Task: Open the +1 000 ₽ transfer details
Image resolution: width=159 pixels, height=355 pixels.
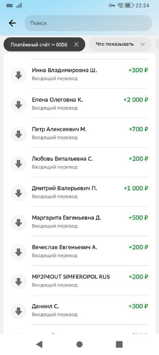Action: click(x=136, y=188)
